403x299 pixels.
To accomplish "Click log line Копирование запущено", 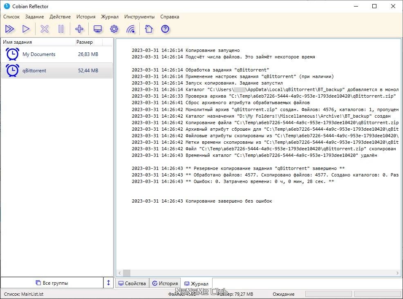I will (186, 50).
